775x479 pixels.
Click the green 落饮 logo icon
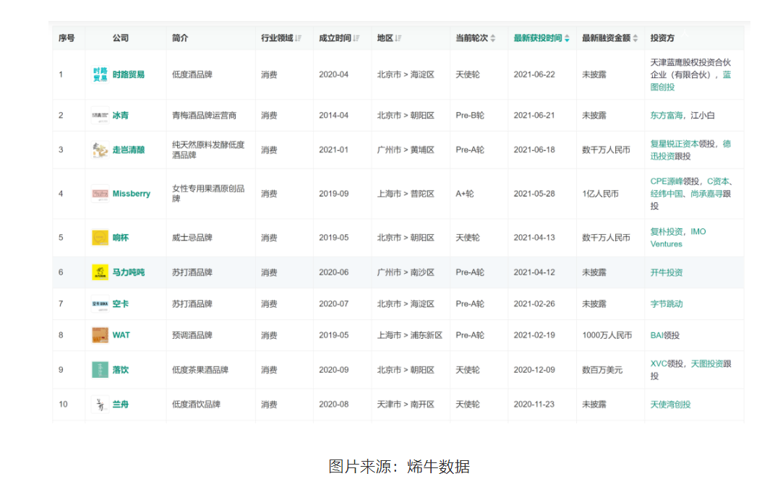[100, 370]
